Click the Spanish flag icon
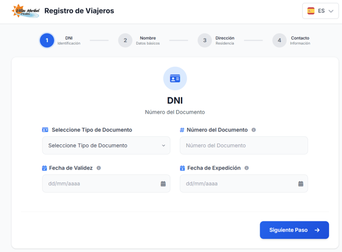This screenshot has width=342, height=252. (311, 11)
